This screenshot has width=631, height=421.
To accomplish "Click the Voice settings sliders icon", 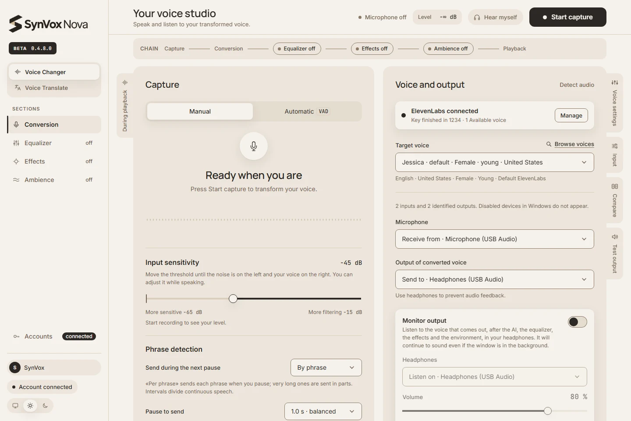I will (x=615, y=82).
